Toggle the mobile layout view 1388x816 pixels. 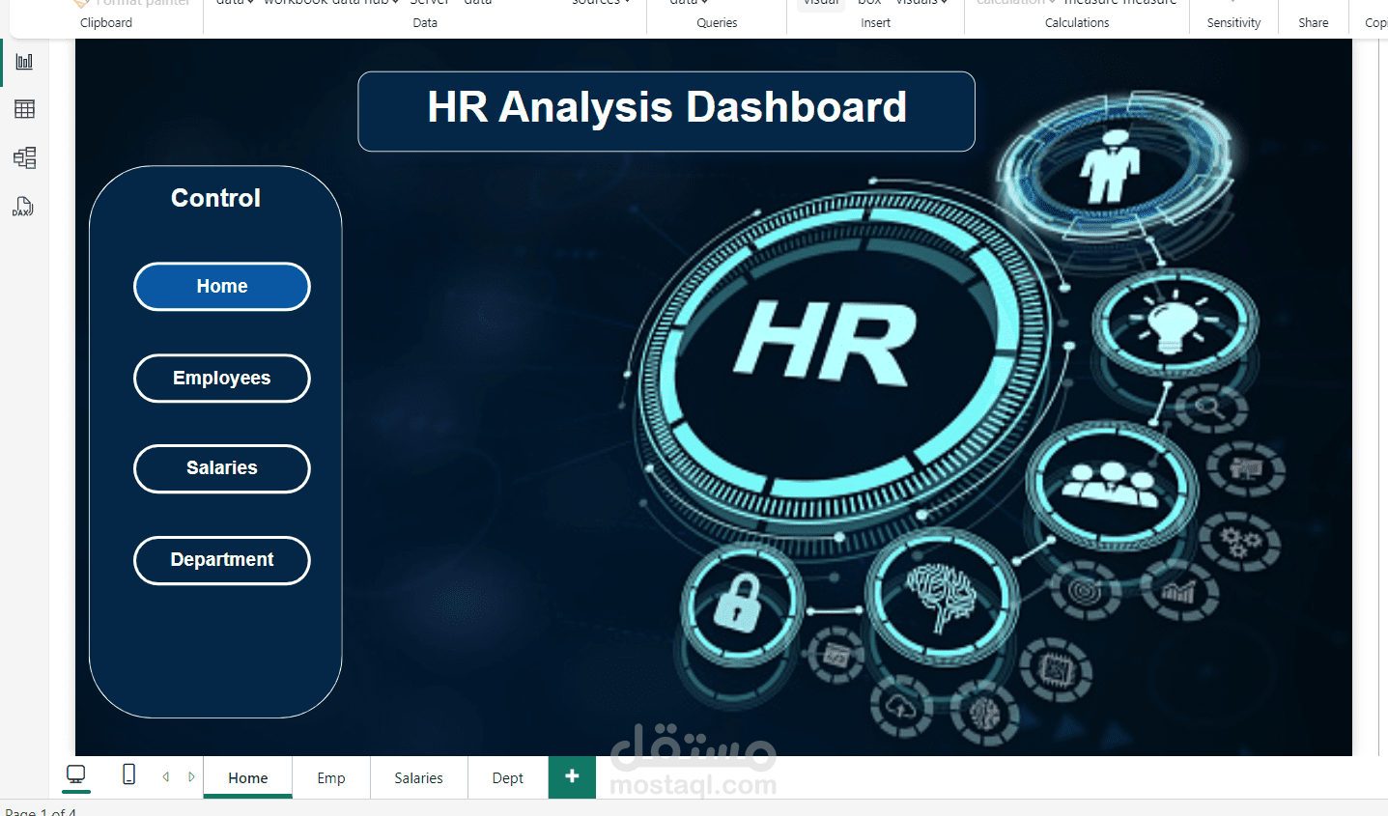click(128, 775)
